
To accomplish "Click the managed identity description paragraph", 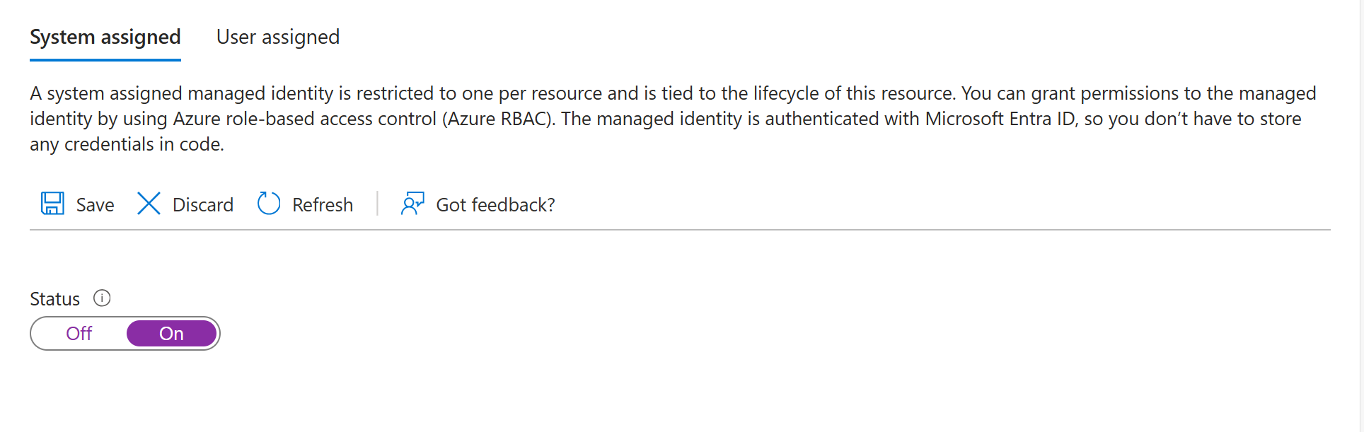I will 673,119.
